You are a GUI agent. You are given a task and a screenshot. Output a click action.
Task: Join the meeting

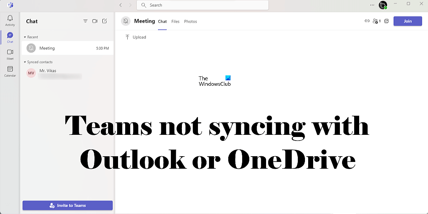(408, 21)
